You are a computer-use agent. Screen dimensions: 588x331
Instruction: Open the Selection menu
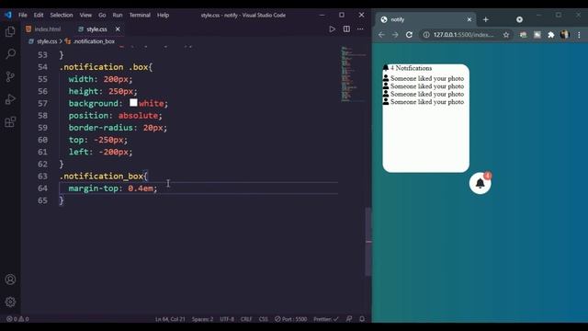pos(62,15)
